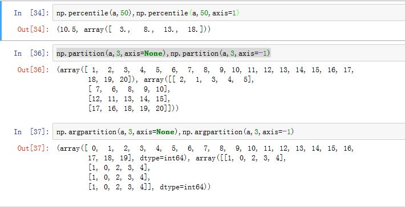Click the Out[34] output prompt

[33, 30]
